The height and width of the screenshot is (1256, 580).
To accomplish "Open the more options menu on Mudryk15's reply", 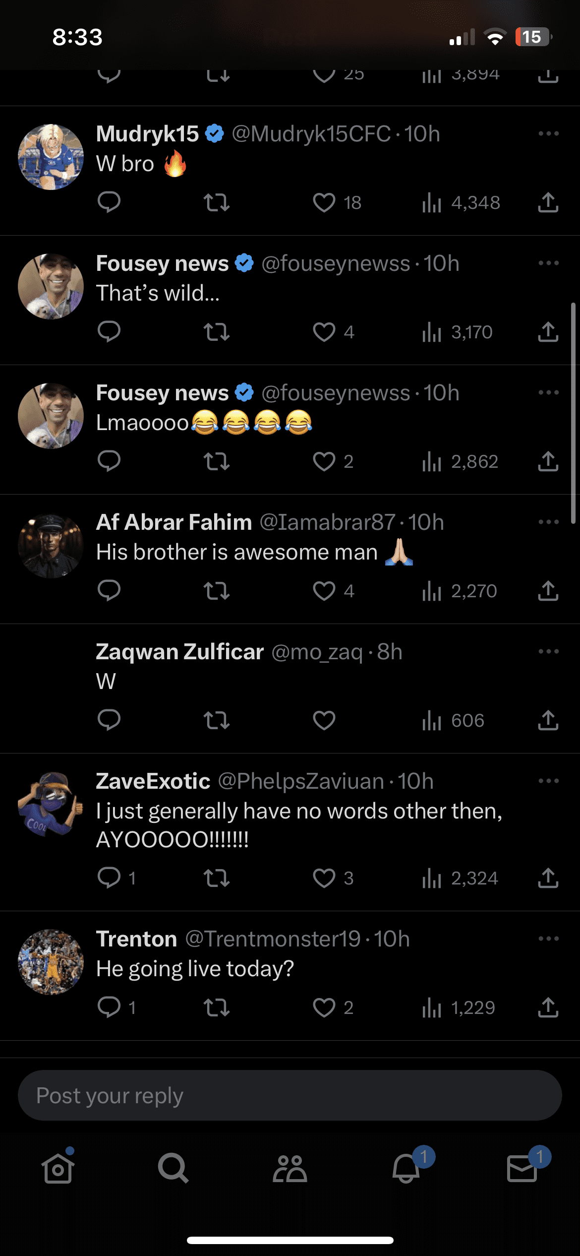I will 548,133.
